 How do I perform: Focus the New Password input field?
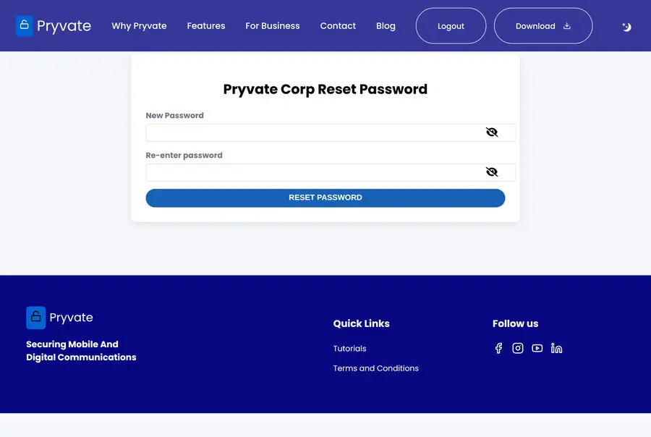(x=331, y=132)
